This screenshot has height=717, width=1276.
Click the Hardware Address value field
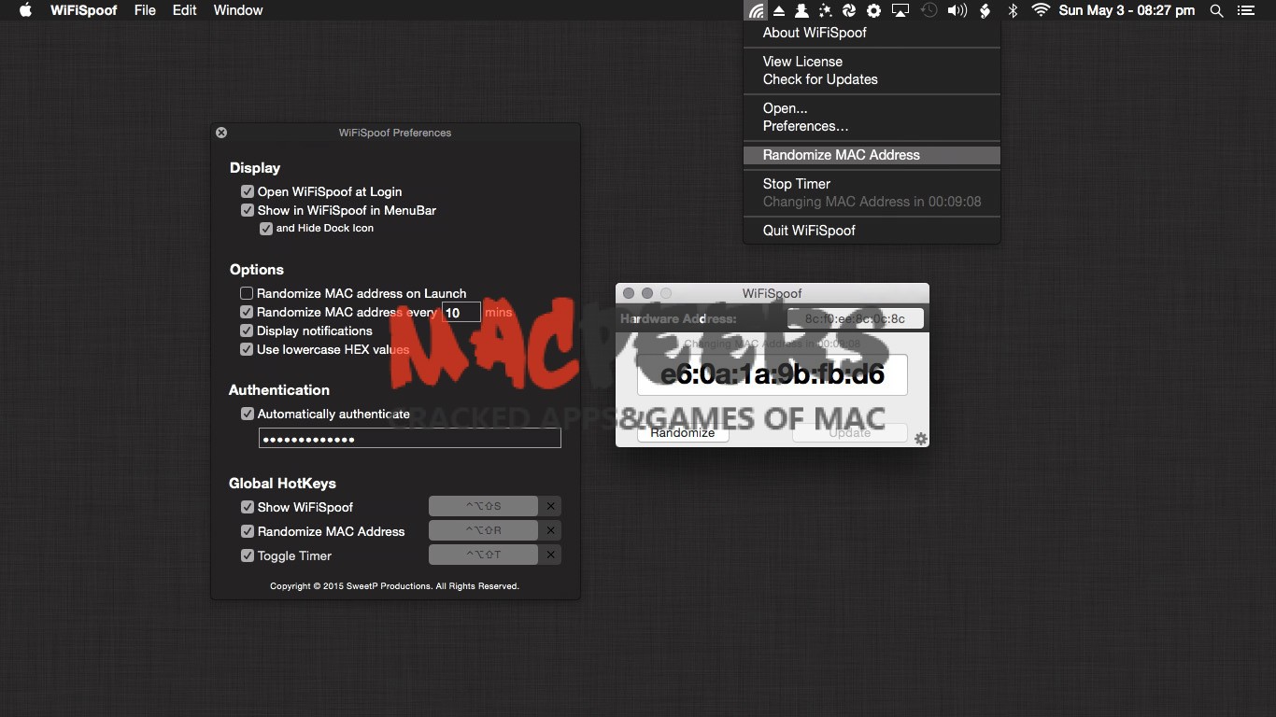(x=856, y=318)
